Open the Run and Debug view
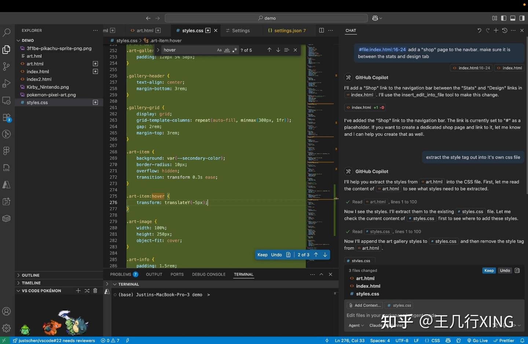The image size is (528, 344). tap(7, 84)
